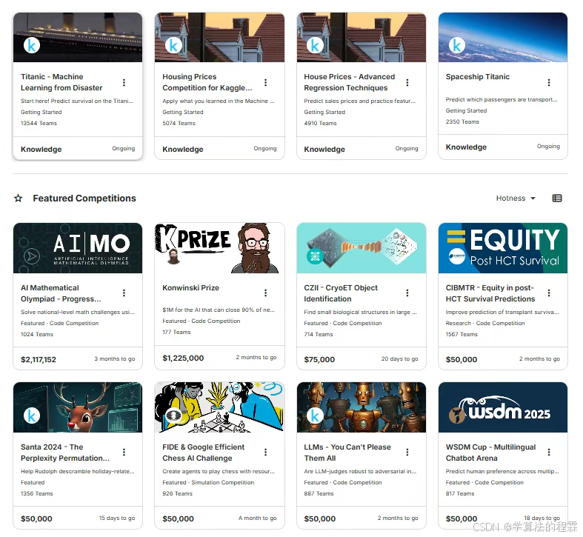
Task: Click Kaggle logo on Titanic ship banner
Action: click(x=32, y=46)
